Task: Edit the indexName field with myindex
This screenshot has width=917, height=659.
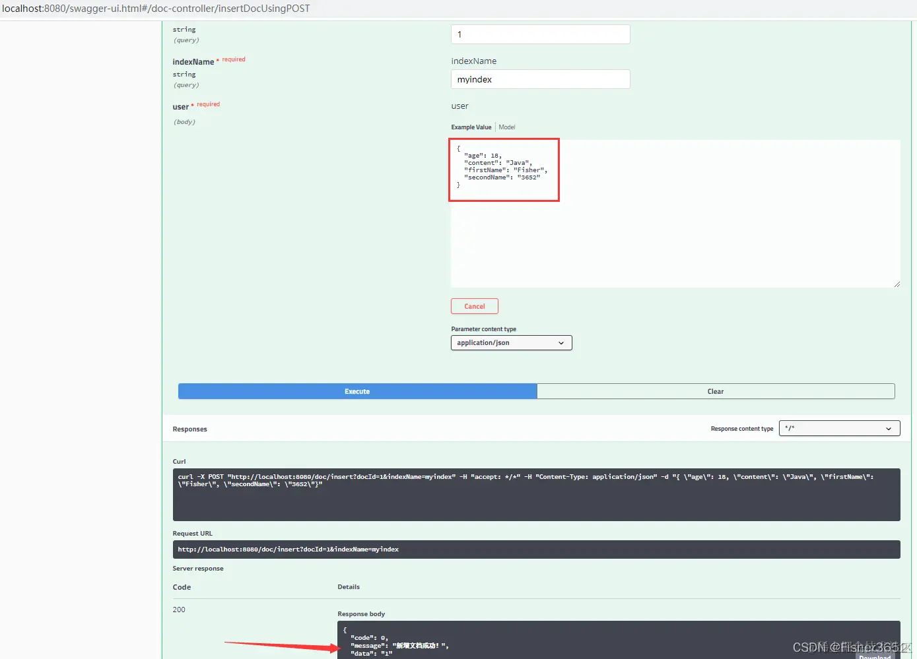Action: [540, 79]
